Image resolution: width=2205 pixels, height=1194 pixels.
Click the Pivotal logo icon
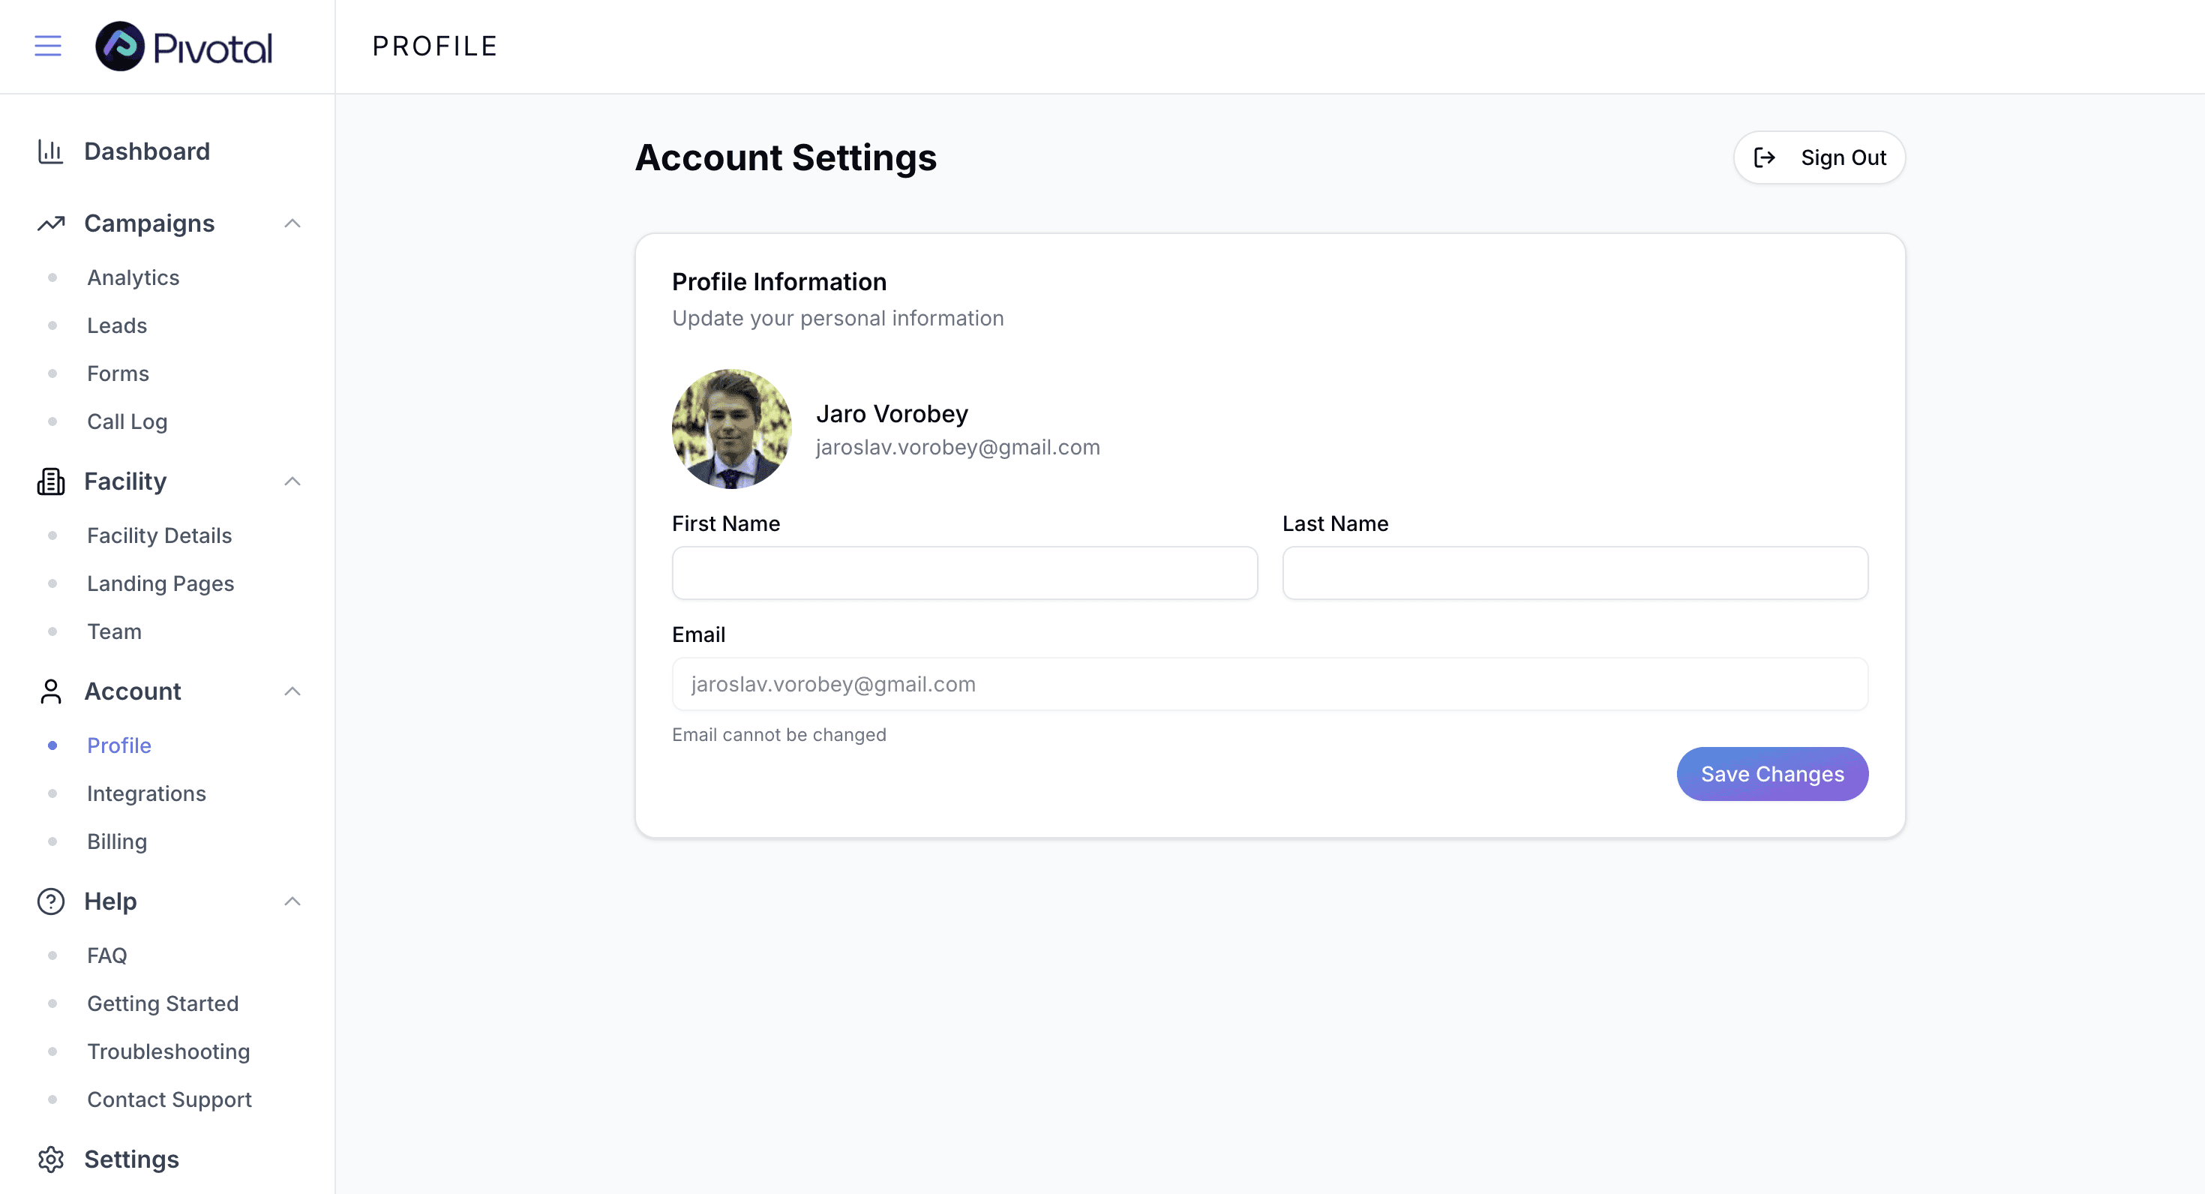pos(120,46)
